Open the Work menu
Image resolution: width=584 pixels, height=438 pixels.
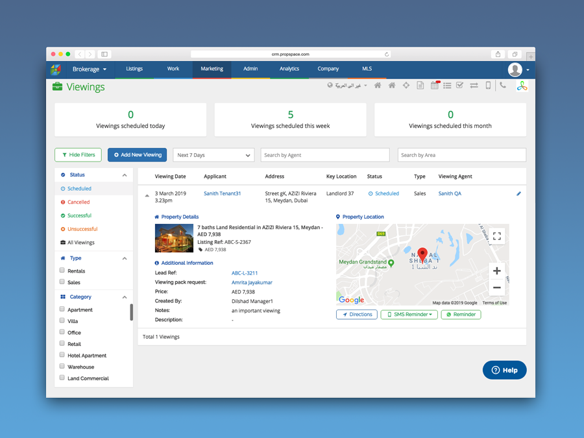pos(173,69)
